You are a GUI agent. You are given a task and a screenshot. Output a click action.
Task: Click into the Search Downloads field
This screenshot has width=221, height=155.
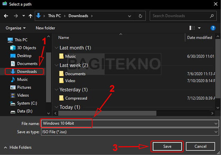pyautogui.click(x=183, y=16)
